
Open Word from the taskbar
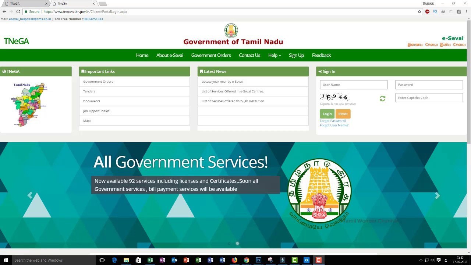[x=222, y=260]
